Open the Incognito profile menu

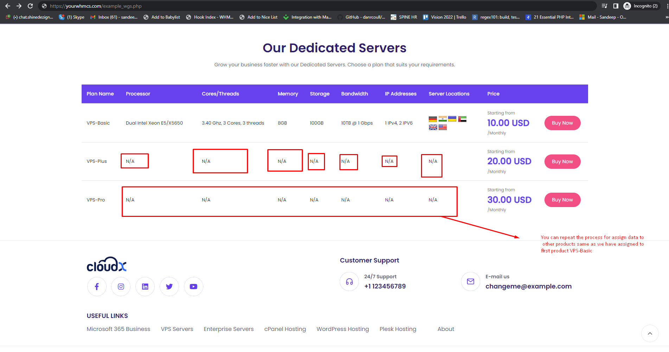(641, 6)
